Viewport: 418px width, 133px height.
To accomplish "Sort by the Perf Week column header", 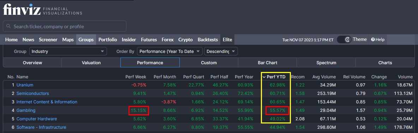I will pos(136,77).
